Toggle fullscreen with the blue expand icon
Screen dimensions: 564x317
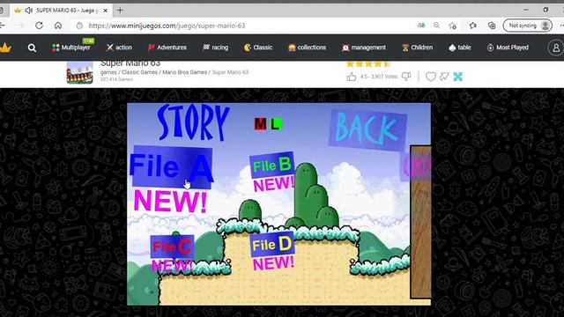pyautogui.click(x=458, y=77)
